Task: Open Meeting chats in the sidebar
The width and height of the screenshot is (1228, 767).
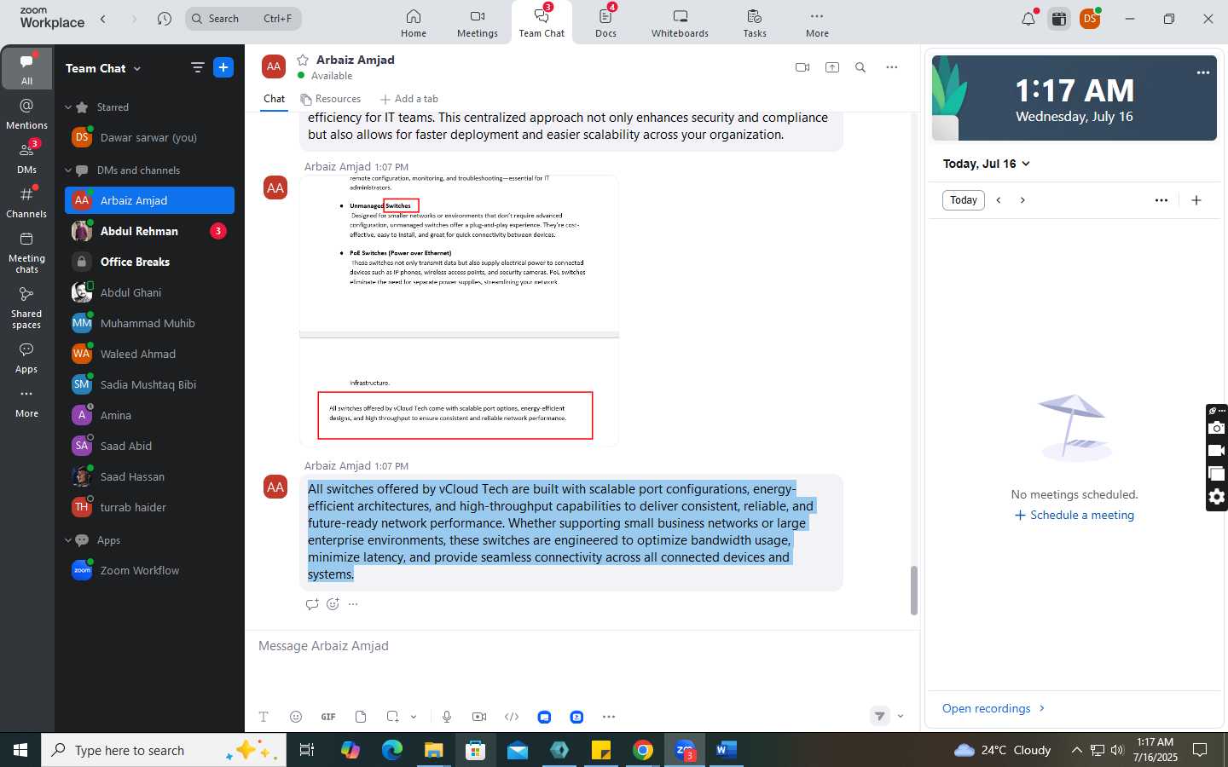Action: pos(26,252)
